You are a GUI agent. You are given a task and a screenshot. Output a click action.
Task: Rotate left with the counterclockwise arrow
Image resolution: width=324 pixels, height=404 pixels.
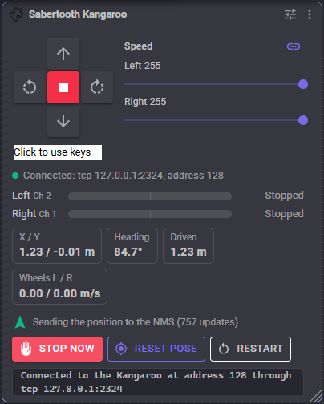point(30,87)
